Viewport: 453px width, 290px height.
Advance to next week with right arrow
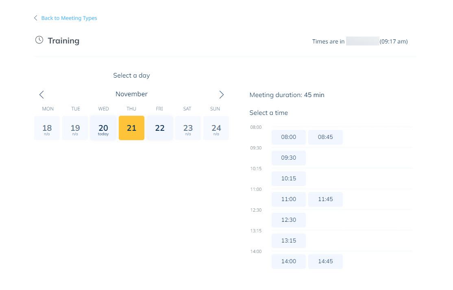point(221,94)
